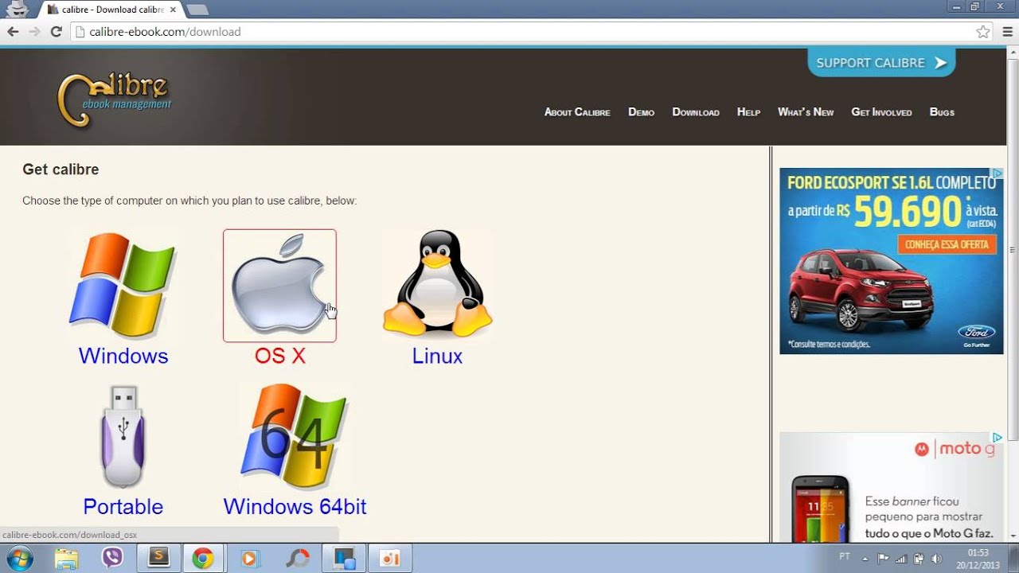Viewport: 1019px width, 573px height.
Task: Click the Get calibre heading
Action: coord(61,170)
